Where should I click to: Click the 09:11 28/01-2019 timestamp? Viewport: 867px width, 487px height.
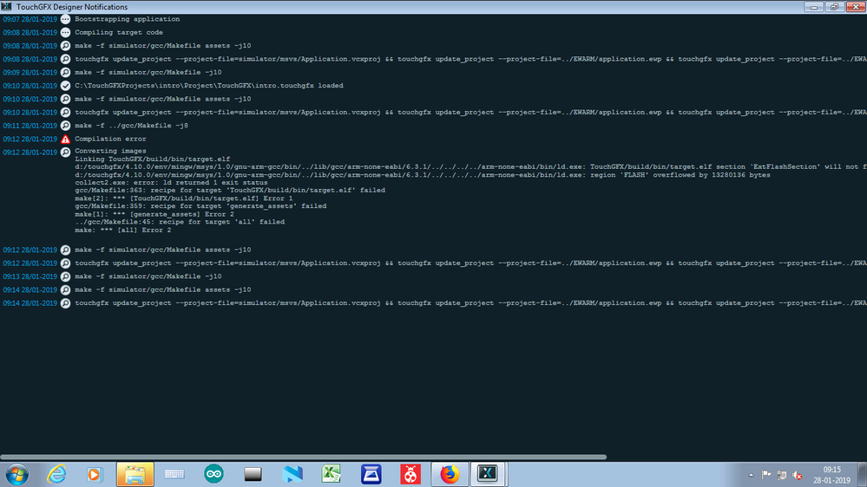tap(30, 126)
